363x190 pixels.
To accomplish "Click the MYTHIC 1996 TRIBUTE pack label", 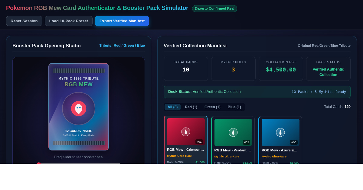I will click(79, 78).
